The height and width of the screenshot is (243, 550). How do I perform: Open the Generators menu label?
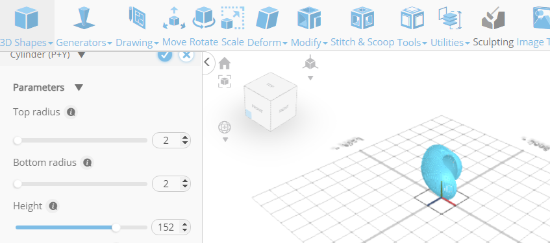(84, 43)
